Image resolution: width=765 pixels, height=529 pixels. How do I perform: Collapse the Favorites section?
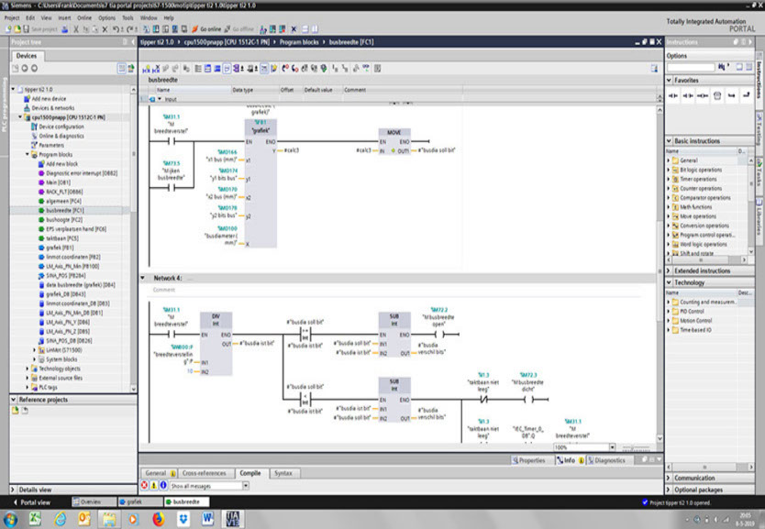(x=670, y=80)
